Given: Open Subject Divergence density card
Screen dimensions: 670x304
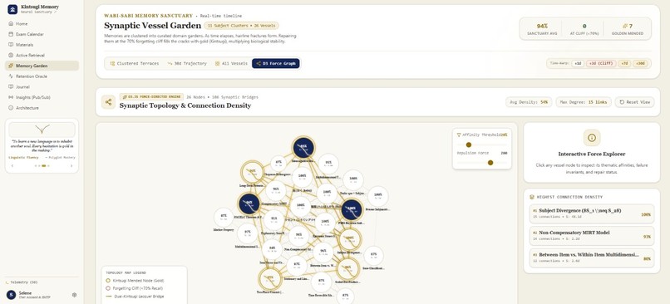Looking at the screenshot, I should 592,213.
